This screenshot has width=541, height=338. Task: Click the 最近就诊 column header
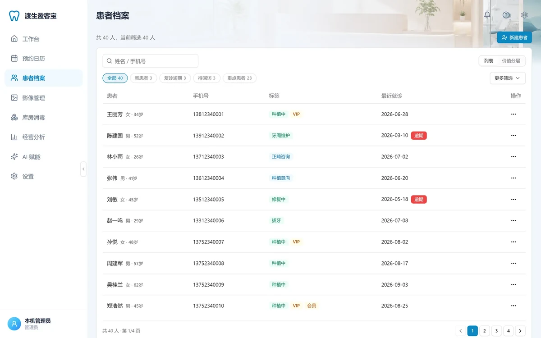[391, 96]
